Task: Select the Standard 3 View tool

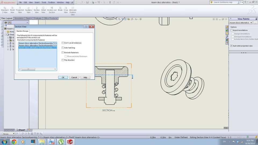Action: 5,10
